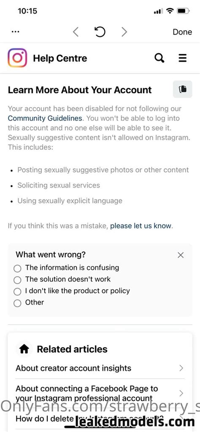Go back with the left arrow
200x432 pixels.
pos(76,32)
